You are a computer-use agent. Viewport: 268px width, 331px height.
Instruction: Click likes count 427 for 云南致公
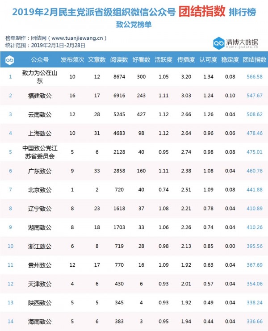pos(141,114)
